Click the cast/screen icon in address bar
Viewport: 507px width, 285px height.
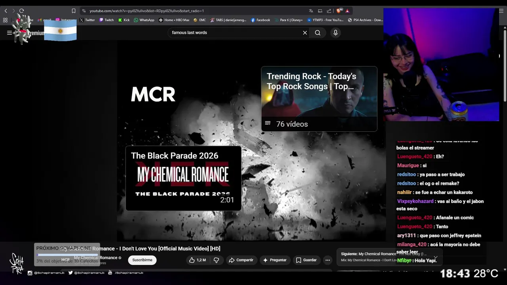(320, 11)
